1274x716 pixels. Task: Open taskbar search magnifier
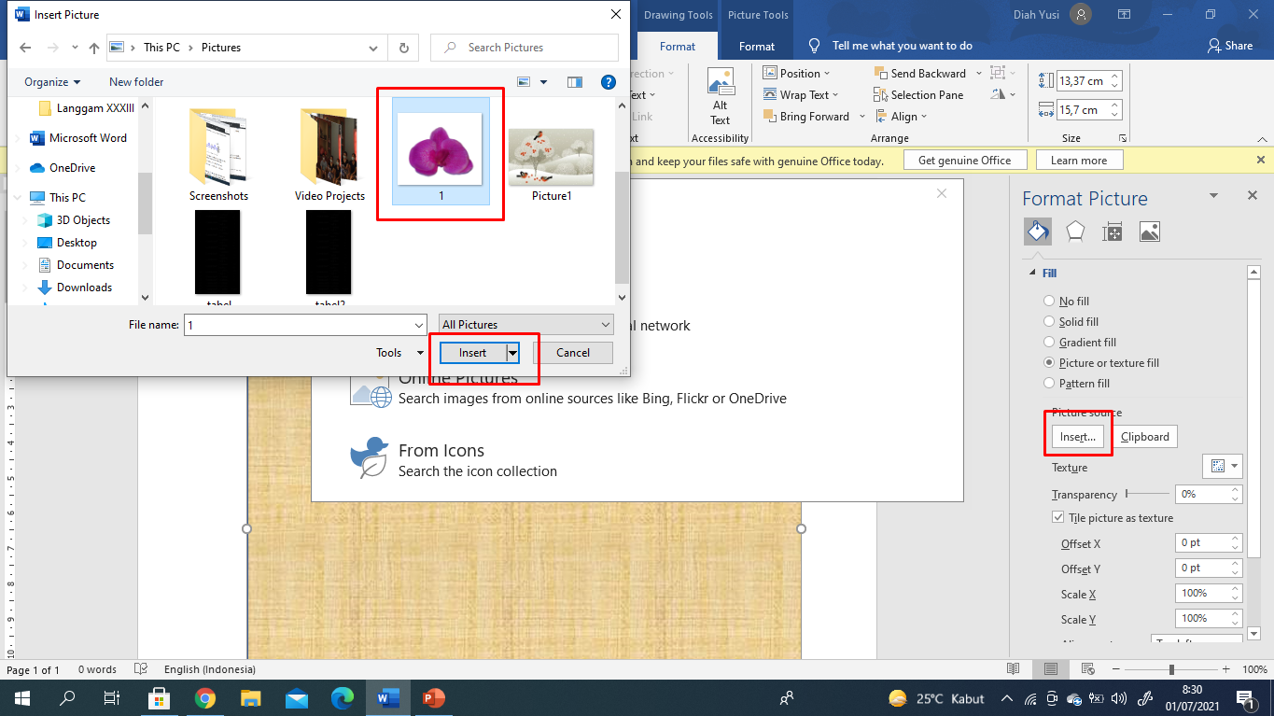[x=68, y=698]
